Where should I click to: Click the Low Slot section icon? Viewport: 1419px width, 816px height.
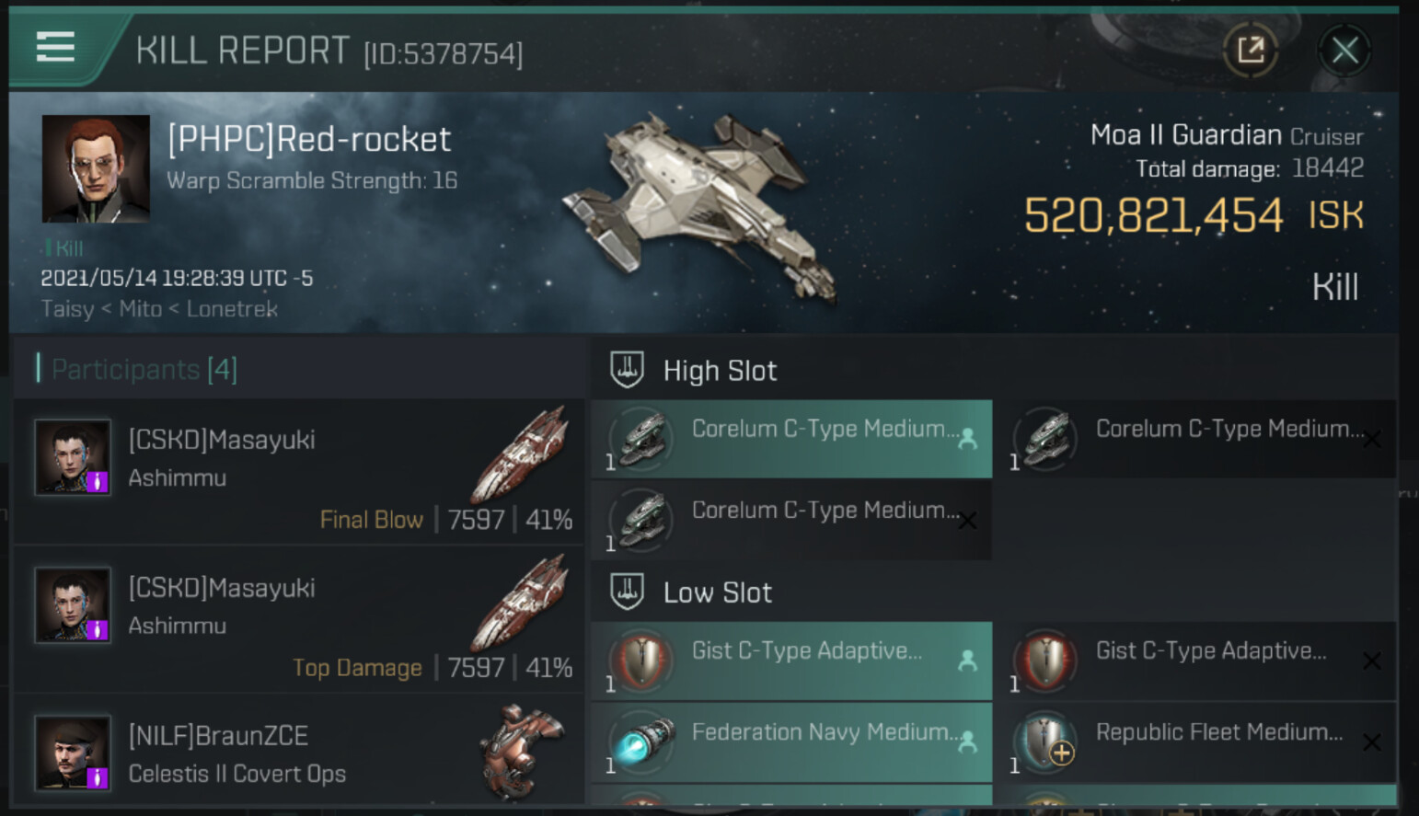627,592
